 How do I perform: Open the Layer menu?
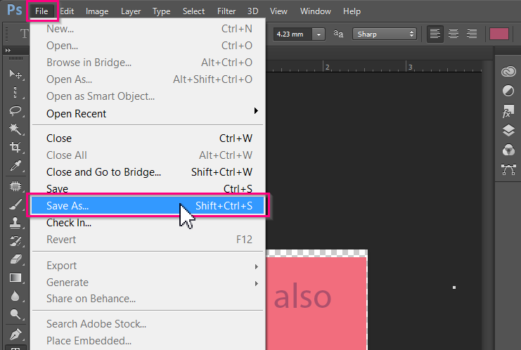point(131,11)
